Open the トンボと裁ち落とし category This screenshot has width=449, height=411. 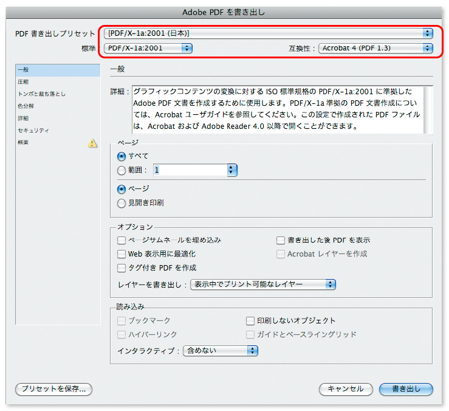tap(58, 94)
